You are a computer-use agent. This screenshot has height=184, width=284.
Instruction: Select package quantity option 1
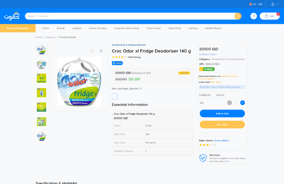[115, 96]
